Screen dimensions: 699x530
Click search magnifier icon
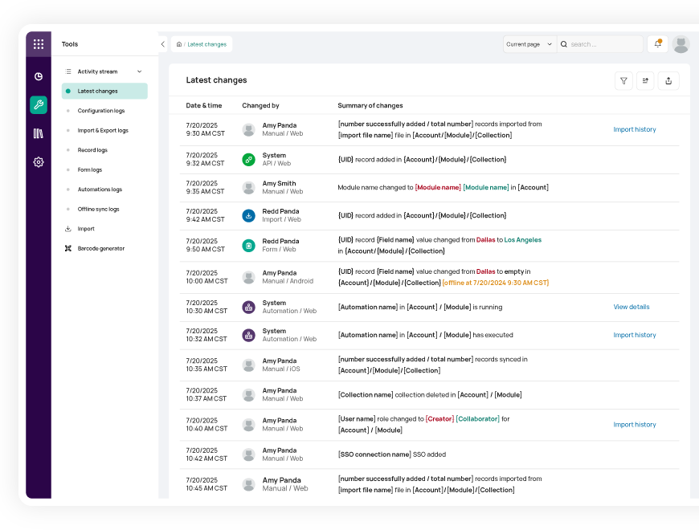coord(564,44)
